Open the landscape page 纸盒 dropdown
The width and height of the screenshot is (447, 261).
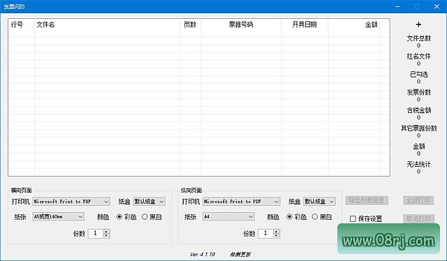pyautogui.click(x=149, y=202)
